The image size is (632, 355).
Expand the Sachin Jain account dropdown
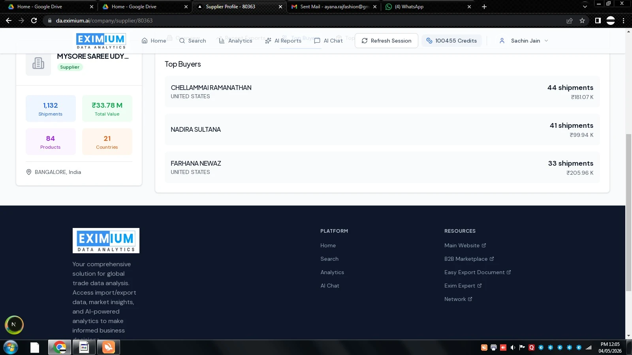524,41
